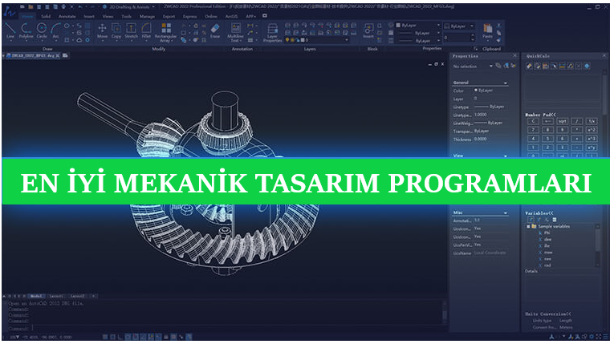Viewport: 610px width, 344px height.
Task: Click the Erase tool
Action: (x=214, y=30)
